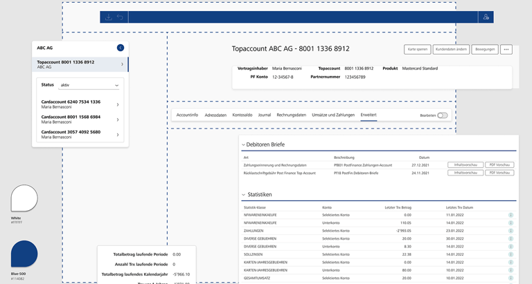Open the user profile icon in the top bar
Image resolution: width=532 pixels, height=284 pixels.
[x=486, y=17]
